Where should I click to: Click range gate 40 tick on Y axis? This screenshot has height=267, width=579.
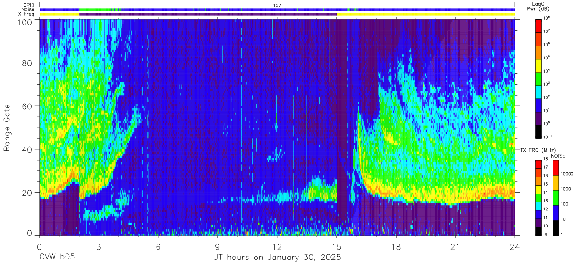(28, 150)
